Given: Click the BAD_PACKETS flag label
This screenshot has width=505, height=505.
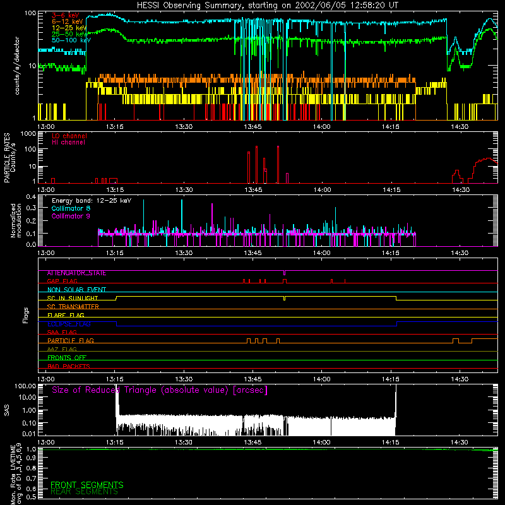Looking at the screenshot, I should point(69,367).
